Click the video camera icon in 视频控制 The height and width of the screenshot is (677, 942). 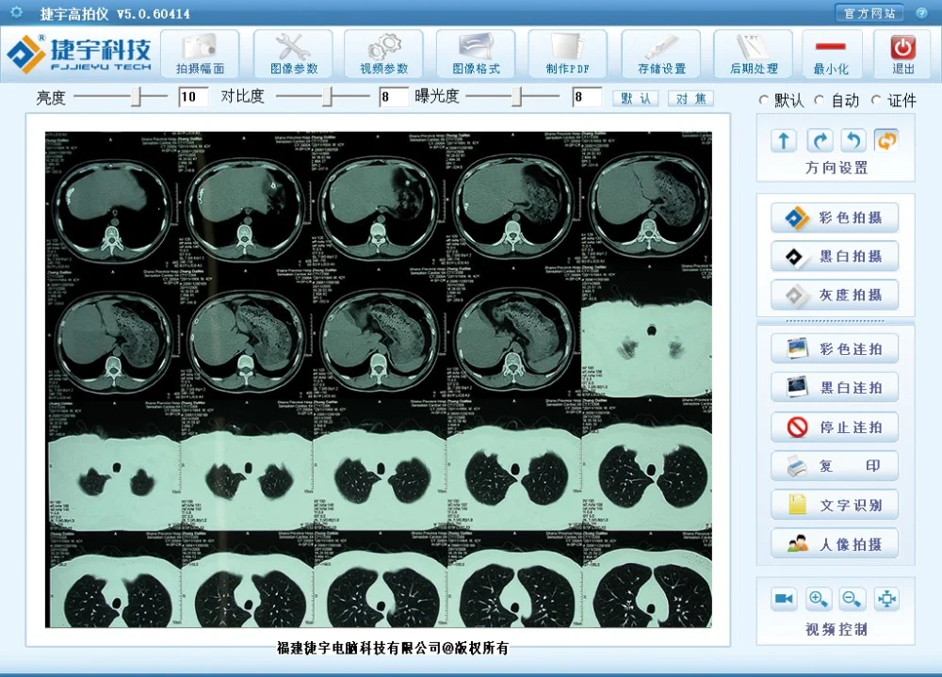(784, 599)
